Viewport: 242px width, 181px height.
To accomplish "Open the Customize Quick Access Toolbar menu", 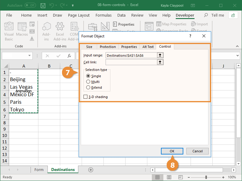I will coord(73,5).
